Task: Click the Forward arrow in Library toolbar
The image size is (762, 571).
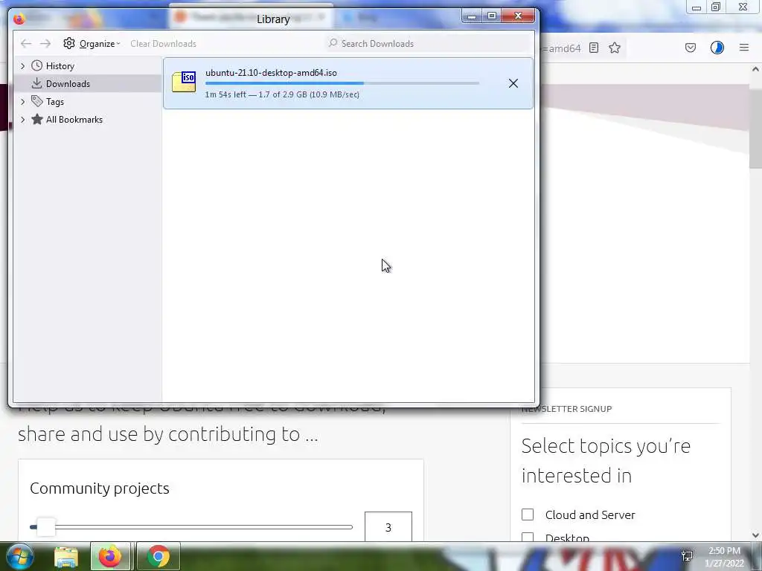Action: click(45, 44)
